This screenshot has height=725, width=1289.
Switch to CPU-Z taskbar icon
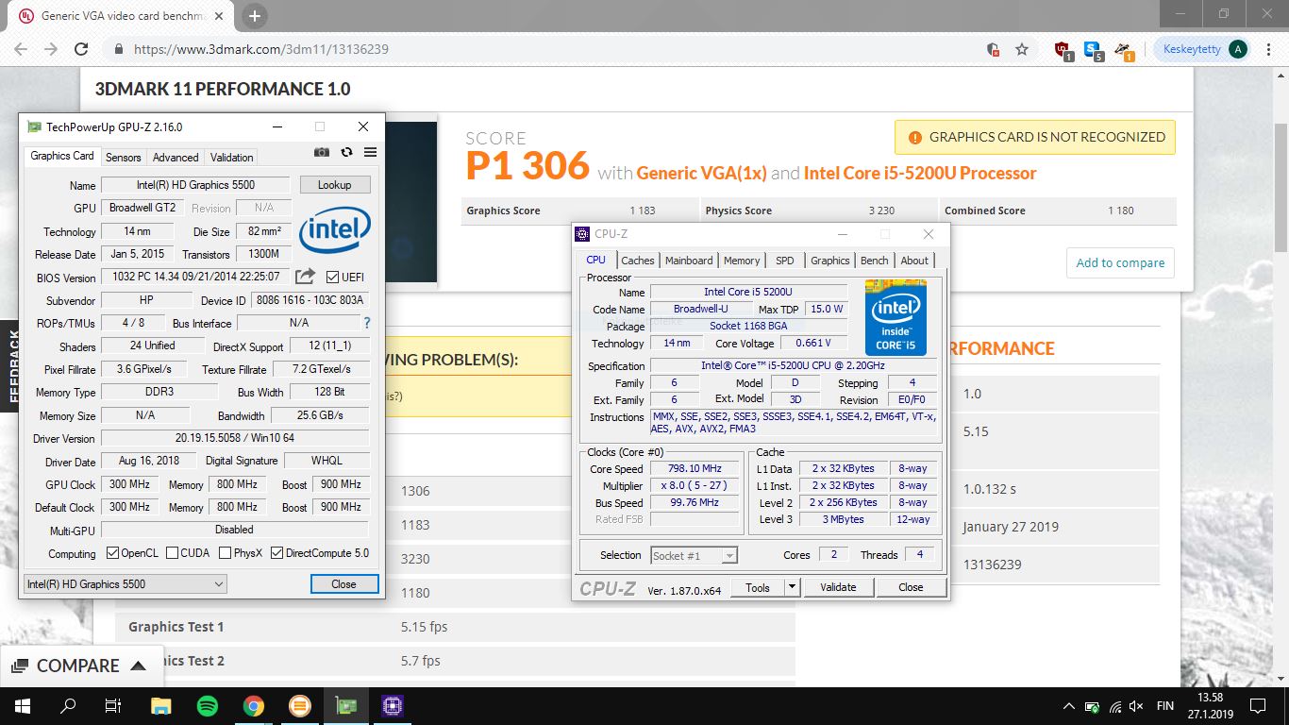click(x=393, y=705)
